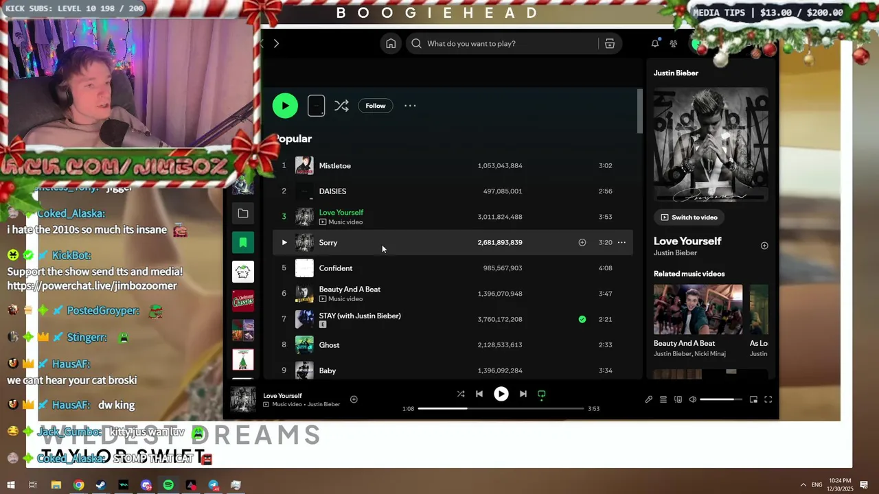The height and width of the screenshot is (494, 879).
Task: Open Telegram from the taskbar
Action: pyautogui.click(x=214, y=485)
